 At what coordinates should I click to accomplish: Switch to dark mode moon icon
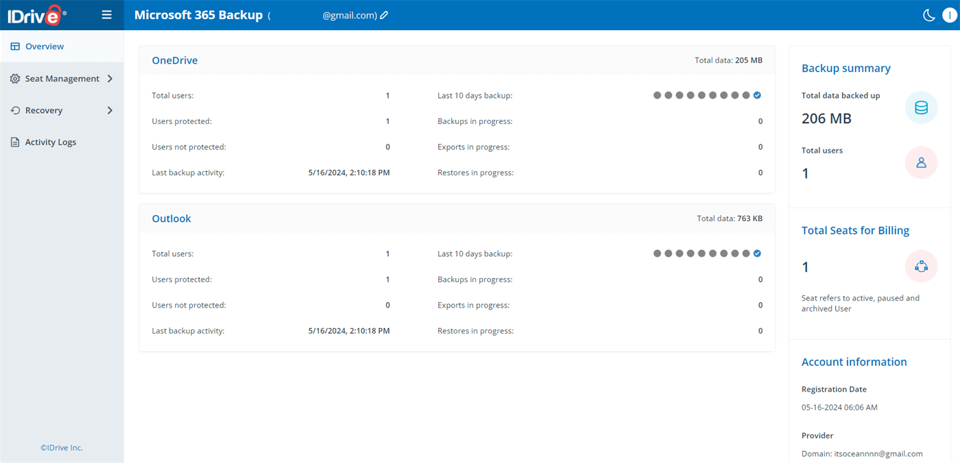click(x=929, y=15)
